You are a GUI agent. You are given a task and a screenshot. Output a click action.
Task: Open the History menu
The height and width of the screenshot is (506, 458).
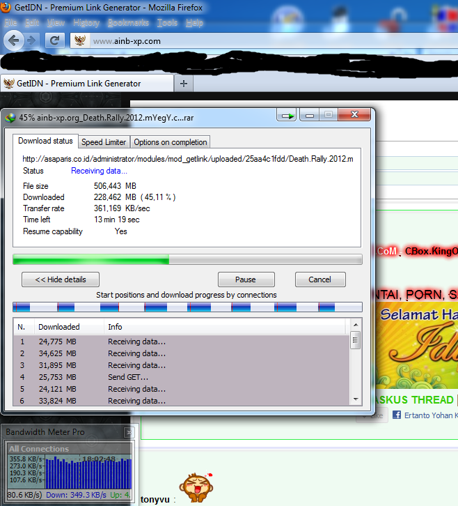click(x=86, y=22)
